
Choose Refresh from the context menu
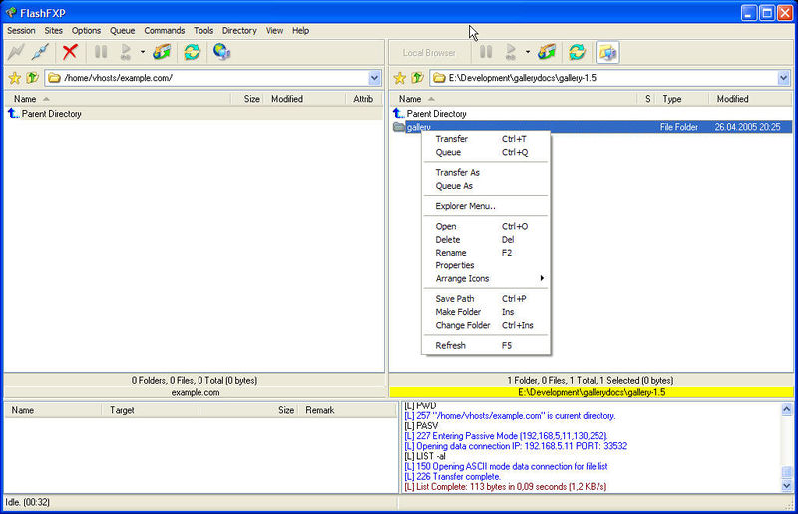[x=486, y=346]
